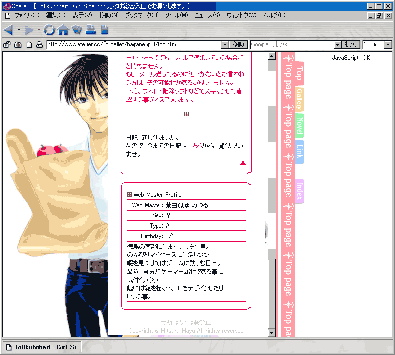Click the small grid icon below red notice
Screen dimensions: 395x355
(x=186, y=114)
